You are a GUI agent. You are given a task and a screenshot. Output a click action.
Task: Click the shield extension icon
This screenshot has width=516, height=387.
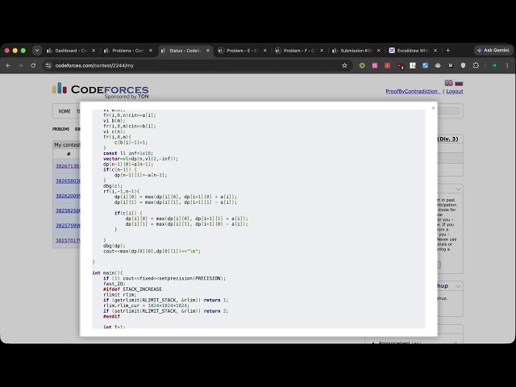click(463, 65)
